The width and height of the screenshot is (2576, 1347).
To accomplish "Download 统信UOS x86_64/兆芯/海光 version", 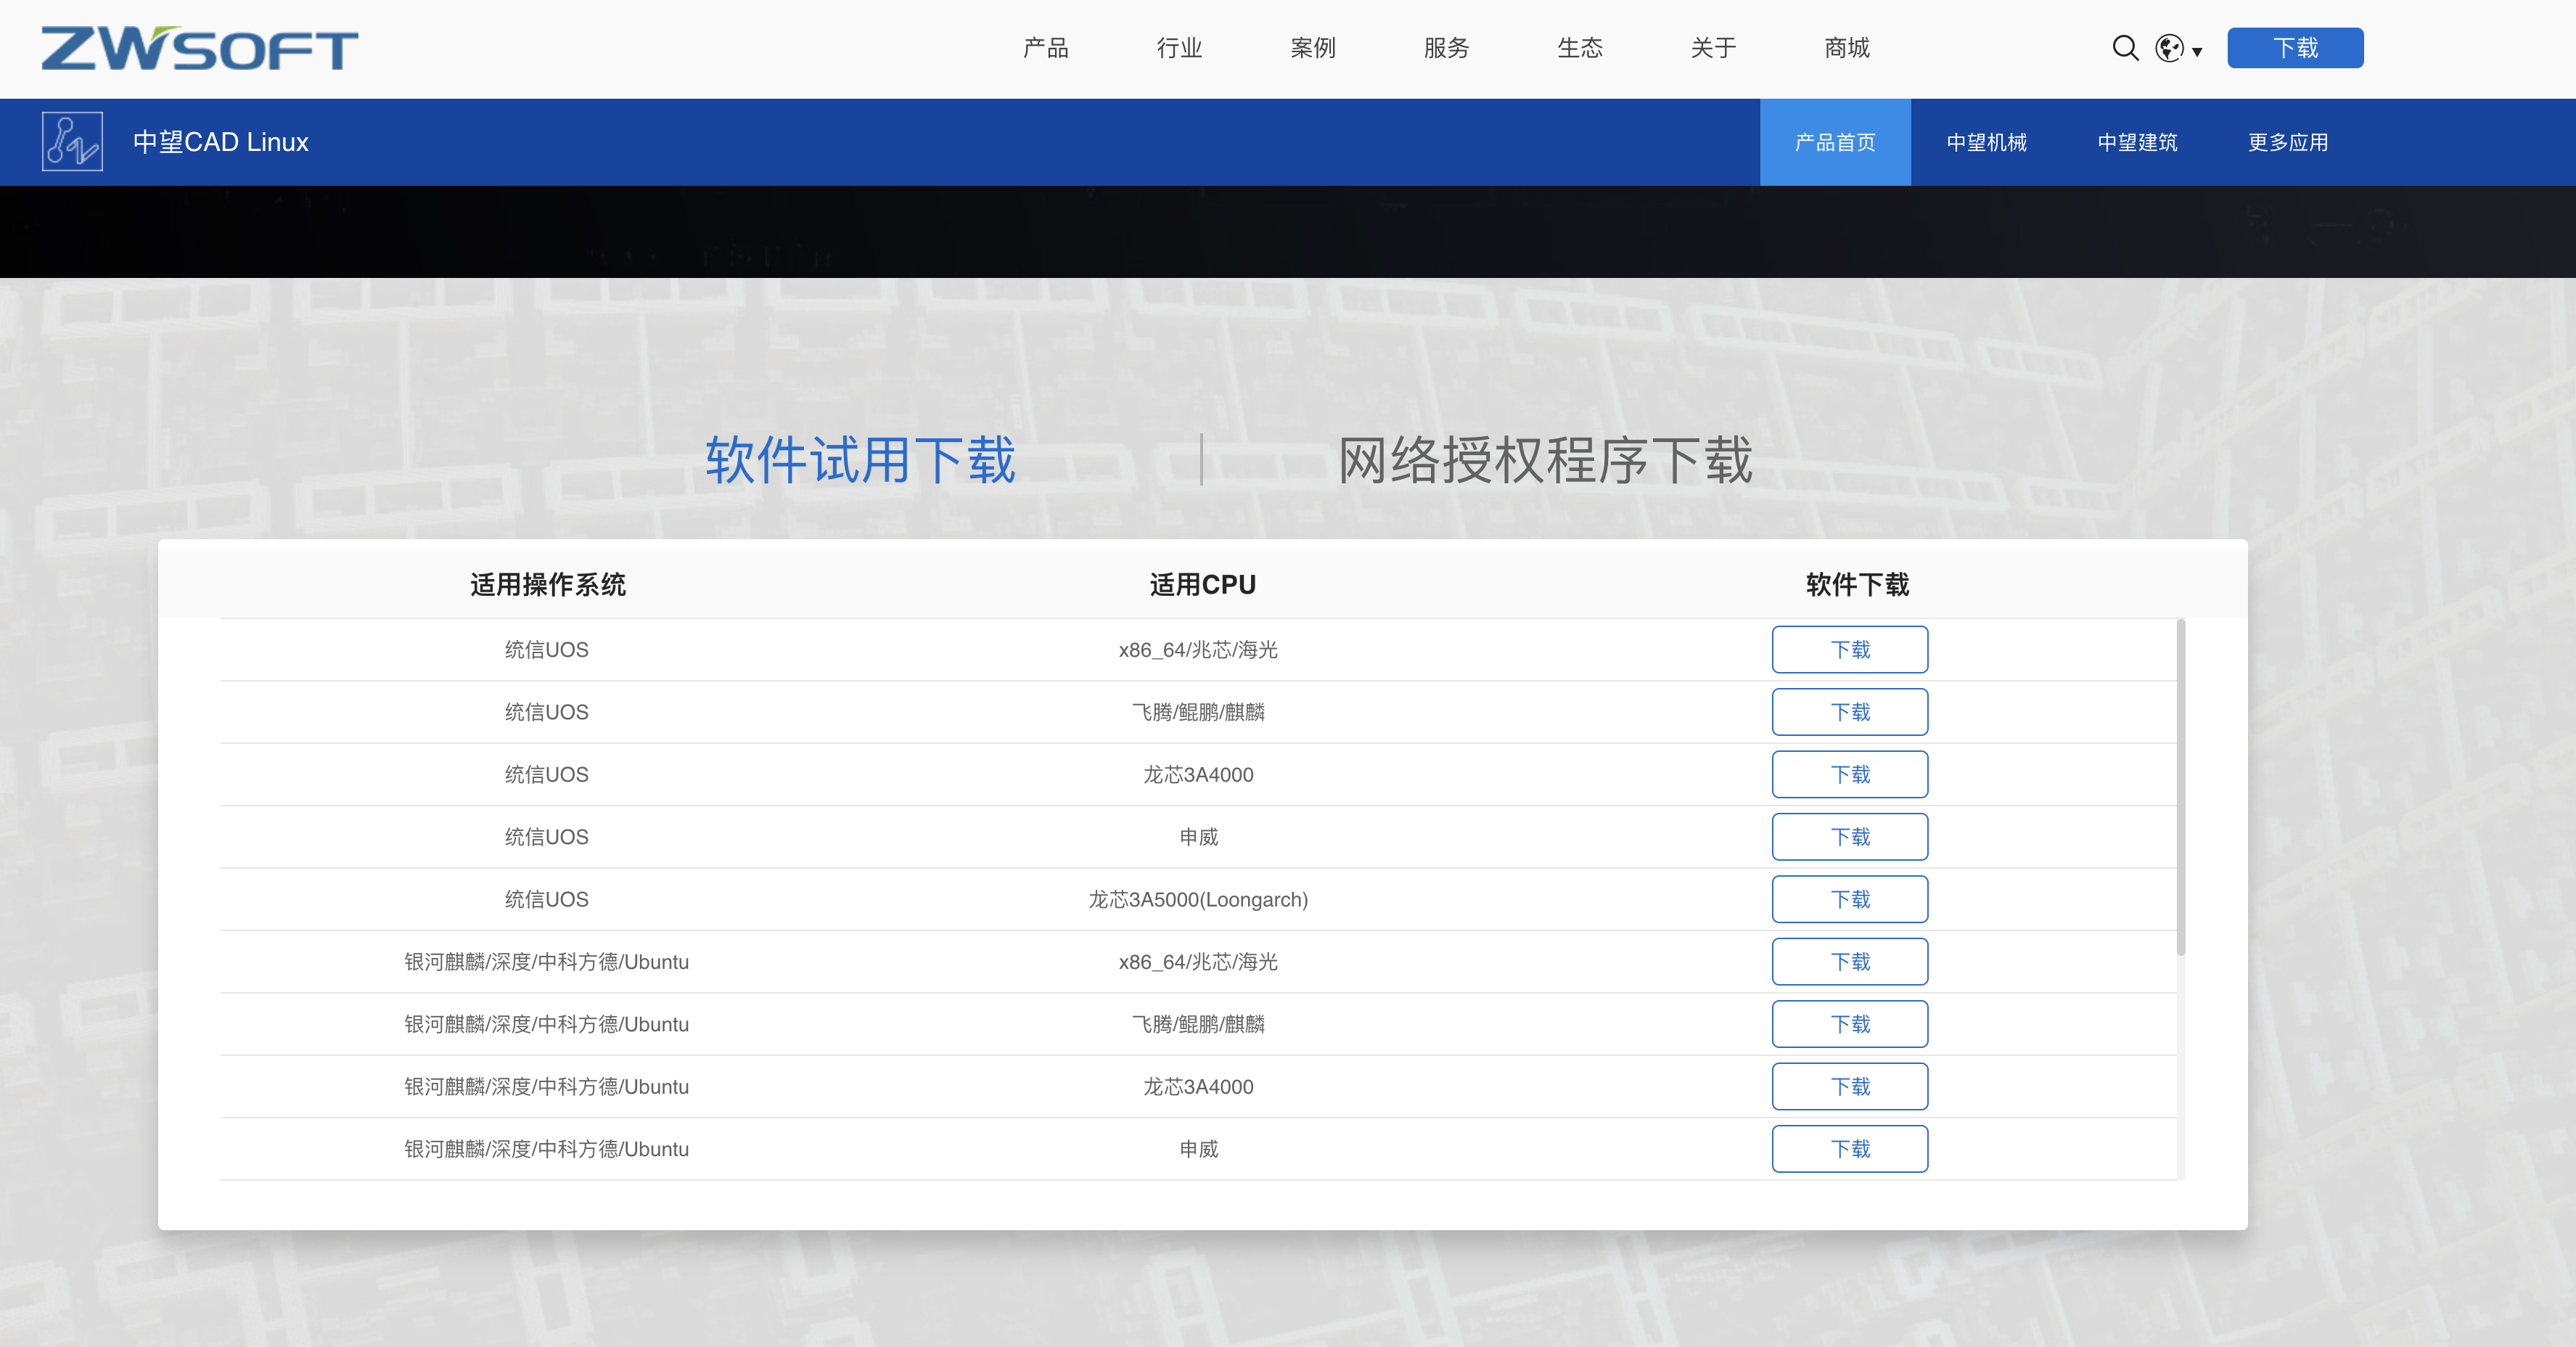I will [1849, 650].
